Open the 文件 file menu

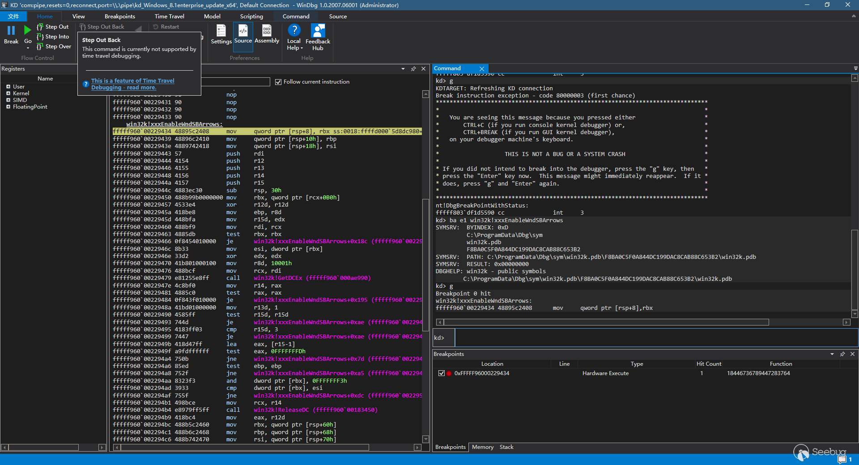click(x=13, y=17)
